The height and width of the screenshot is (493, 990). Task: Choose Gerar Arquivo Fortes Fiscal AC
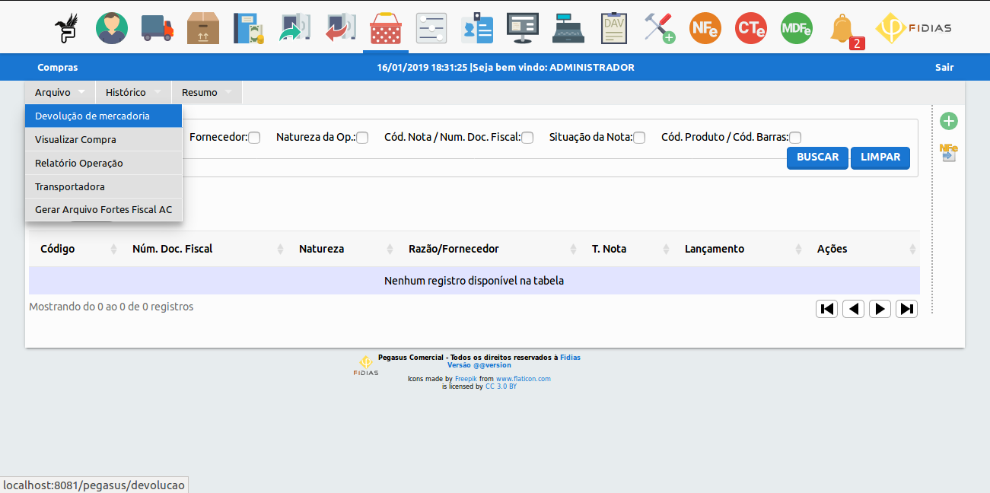coord(103,210)
